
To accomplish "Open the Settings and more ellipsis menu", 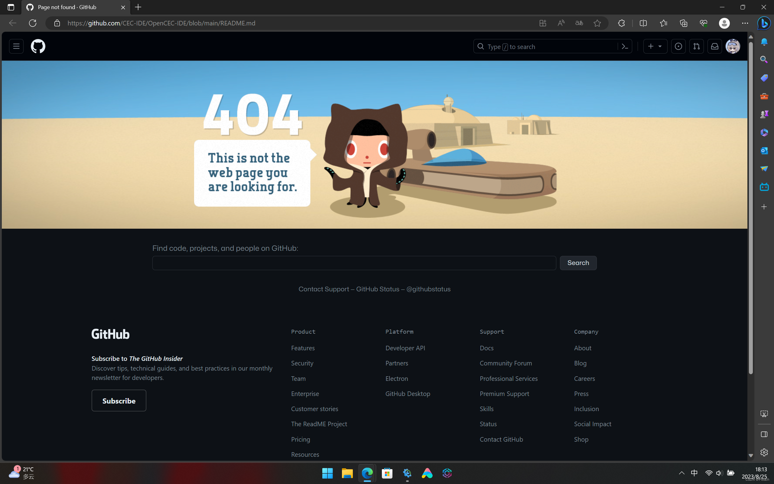I will (x=745, y=23).
